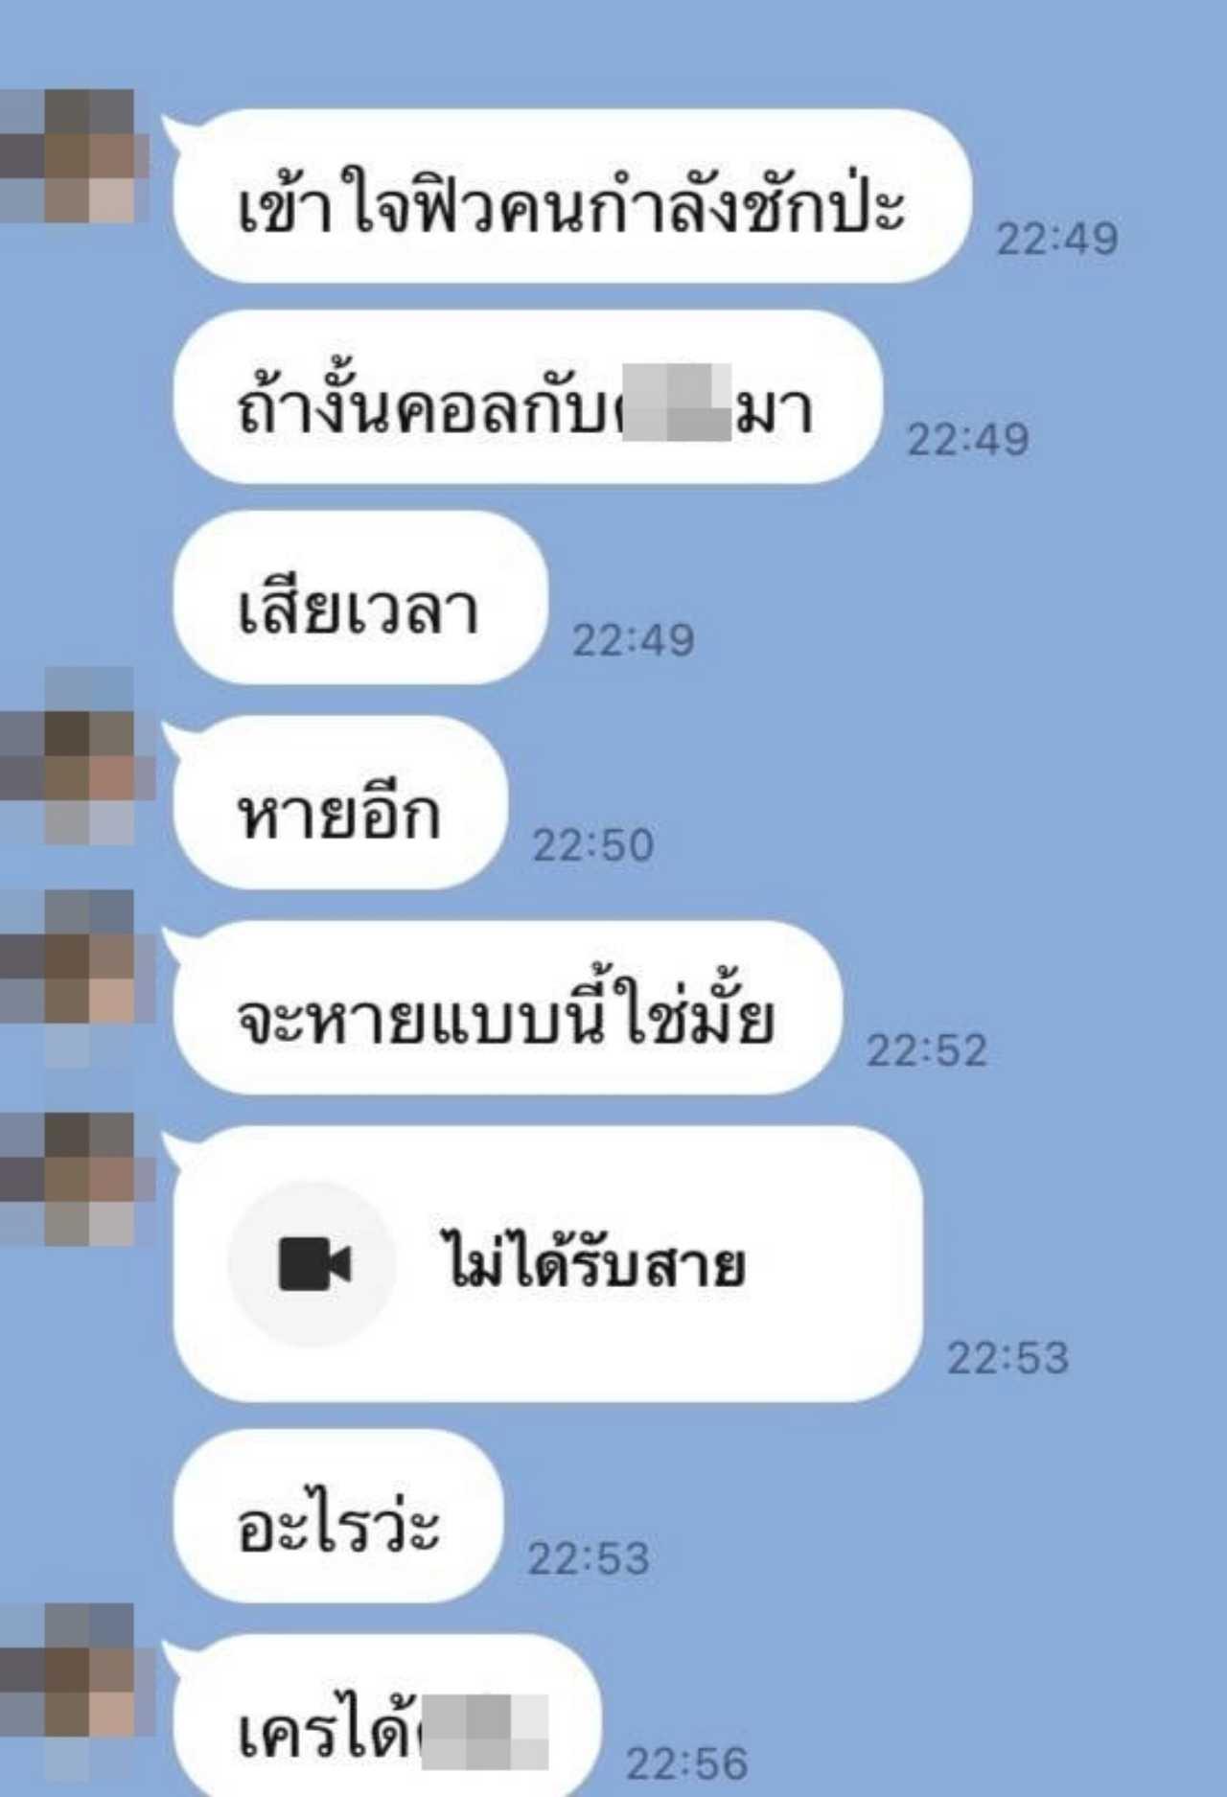Tap the "หายอีก" message bubble
The image size is (1227, 1797).
[x=339, y=803]
